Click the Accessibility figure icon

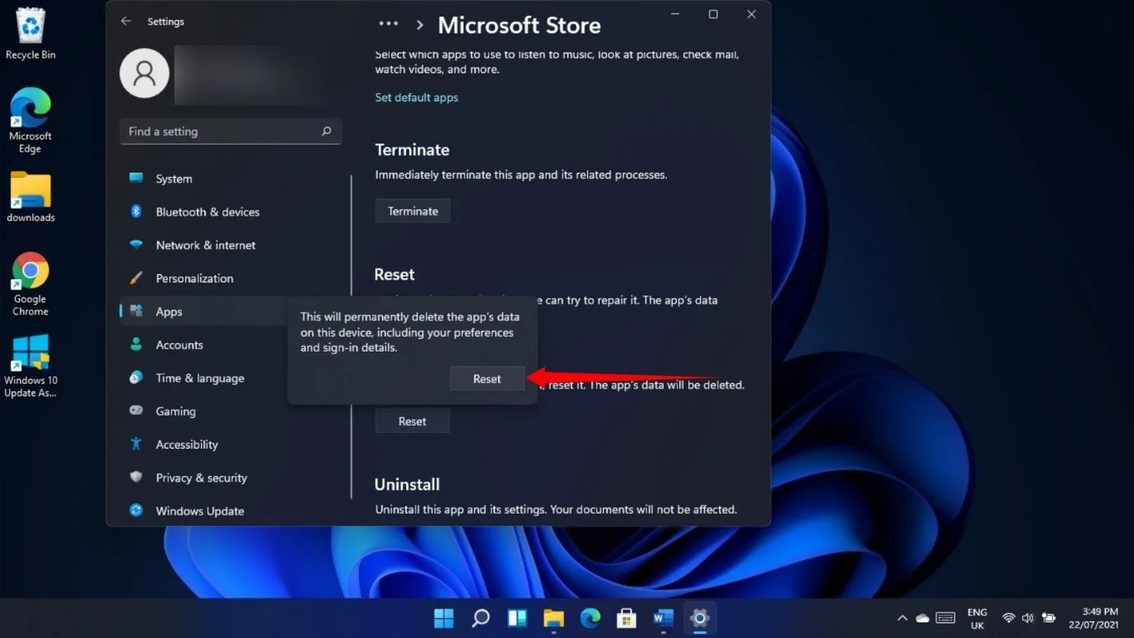[x=137, y=445]
